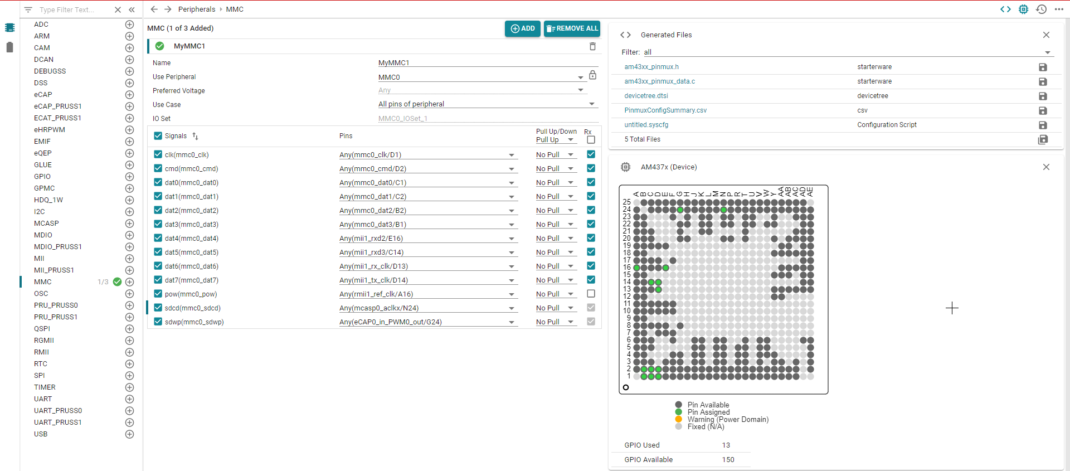This screenshot has height=471, width=1070.
Task: Click the ADD button
Action: pyautogui.click(x=522, y=28)
